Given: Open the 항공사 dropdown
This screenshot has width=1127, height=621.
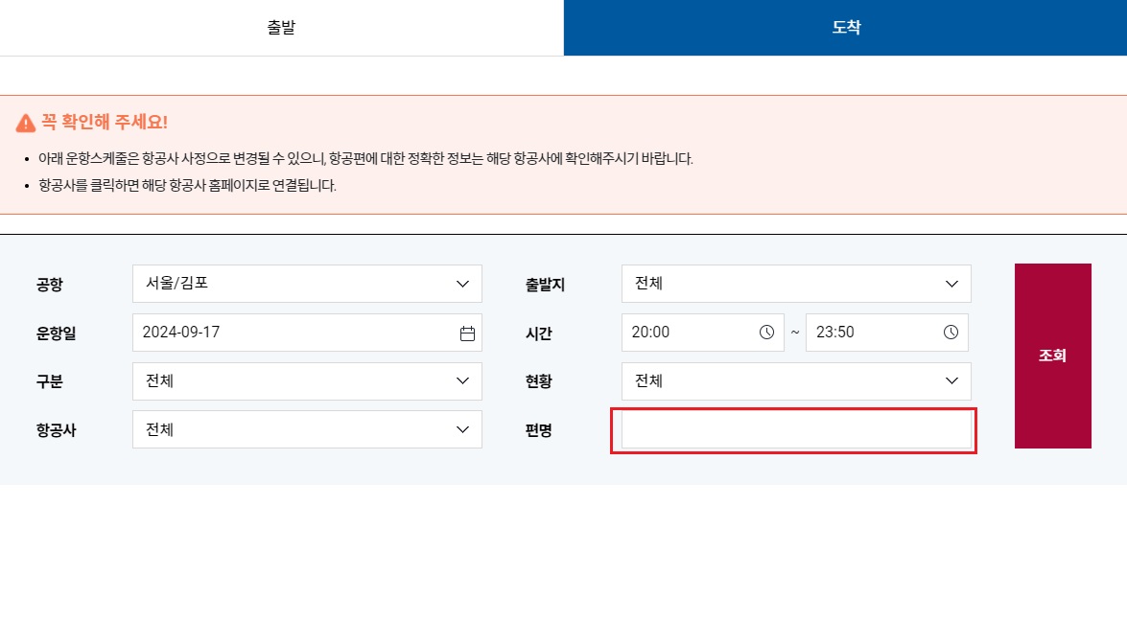Looking at the screenshot, I should pos(307,429).
